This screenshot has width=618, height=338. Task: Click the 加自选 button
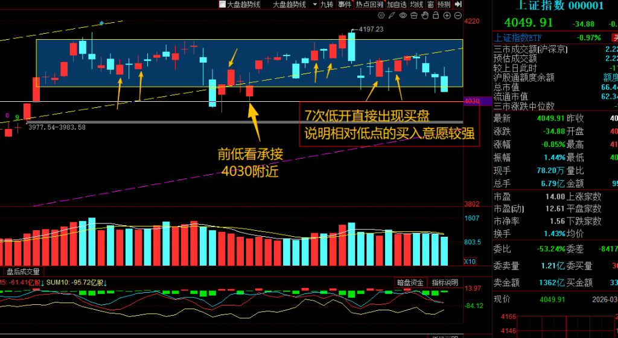(397, 4)
